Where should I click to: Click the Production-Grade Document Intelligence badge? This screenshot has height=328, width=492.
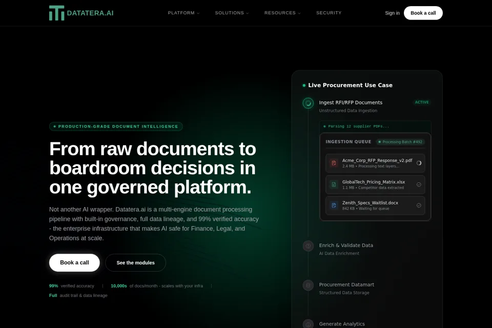pos(116,127)
